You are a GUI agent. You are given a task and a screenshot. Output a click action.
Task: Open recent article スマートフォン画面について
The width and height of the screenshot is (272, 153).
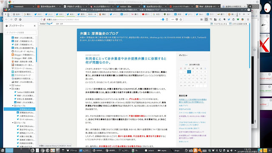193,113
